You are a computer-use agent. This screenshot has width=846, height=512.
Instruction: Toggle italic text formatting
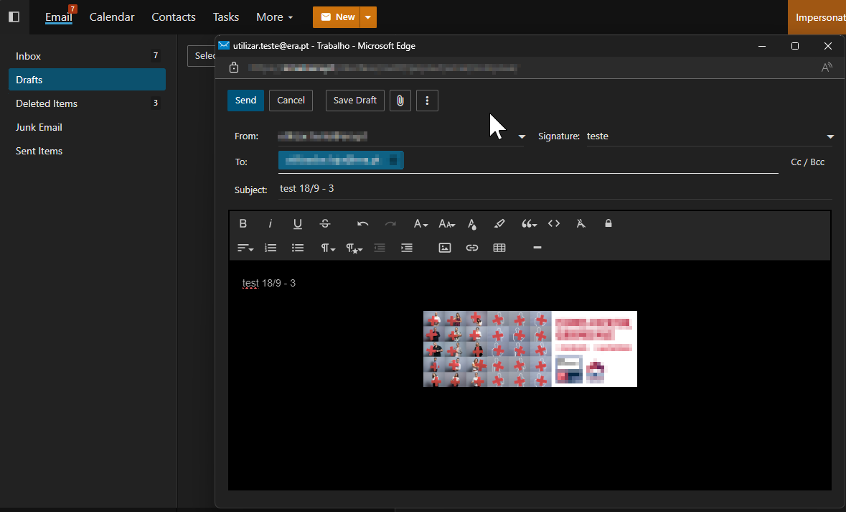(x=271, y=224)
